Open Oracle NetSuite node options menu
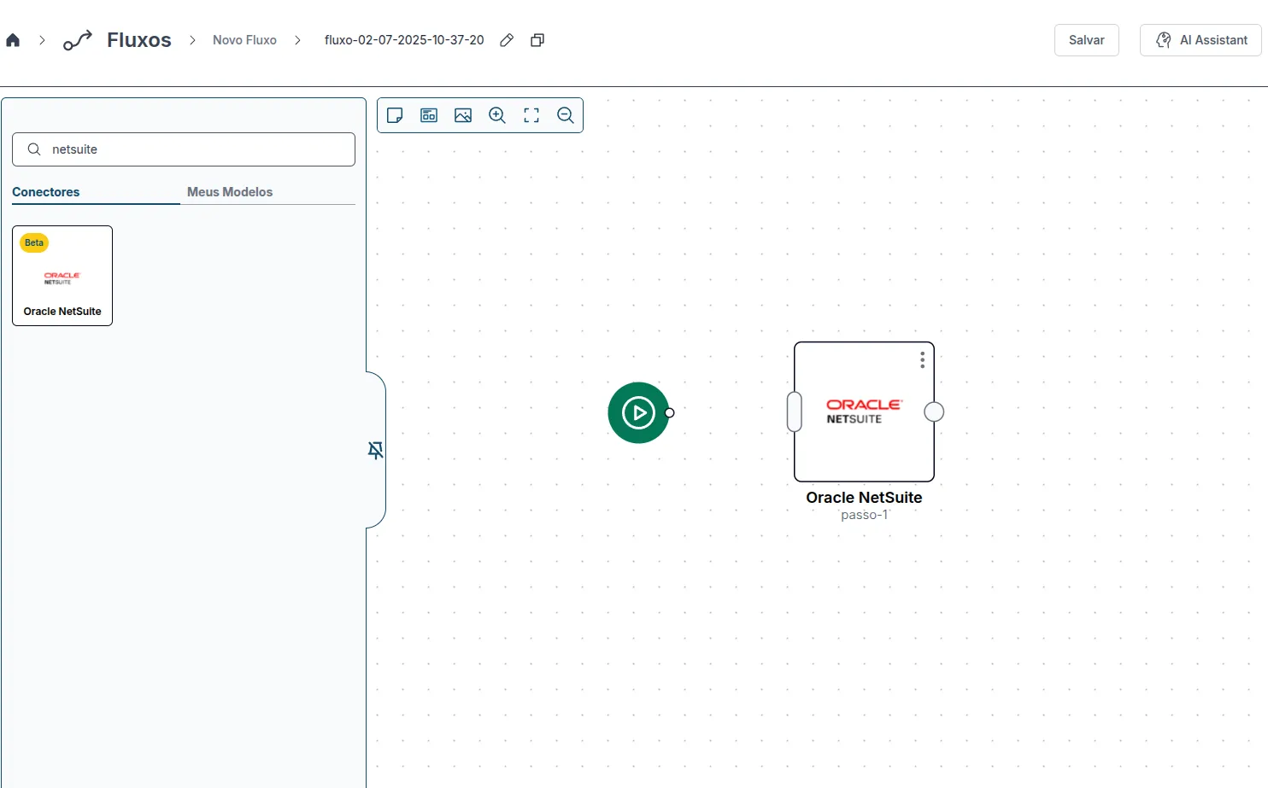The width and height of the screenshot is (1268, 788). [922, 360]
